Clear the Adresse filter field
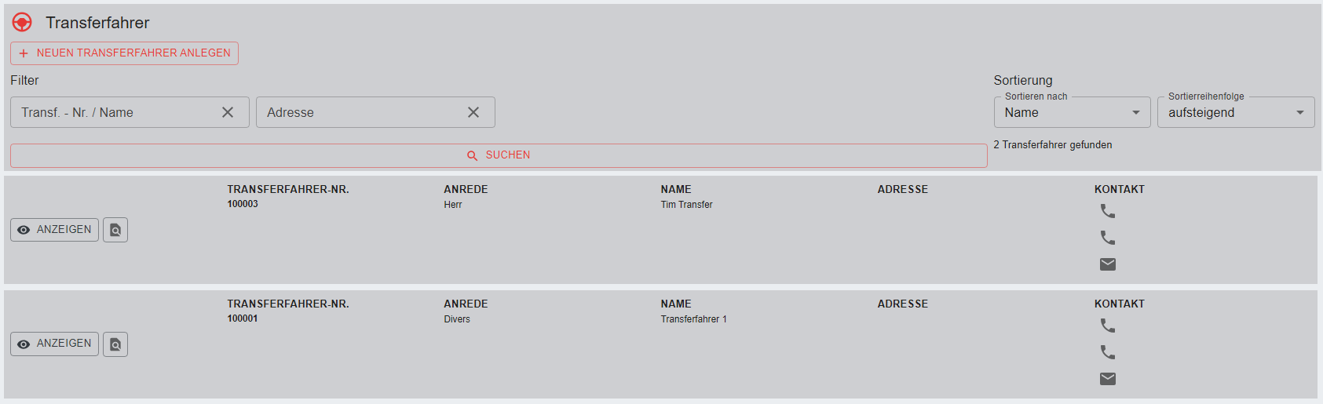1323x404 pixels. pyautogui.click(x=473, y=112)
